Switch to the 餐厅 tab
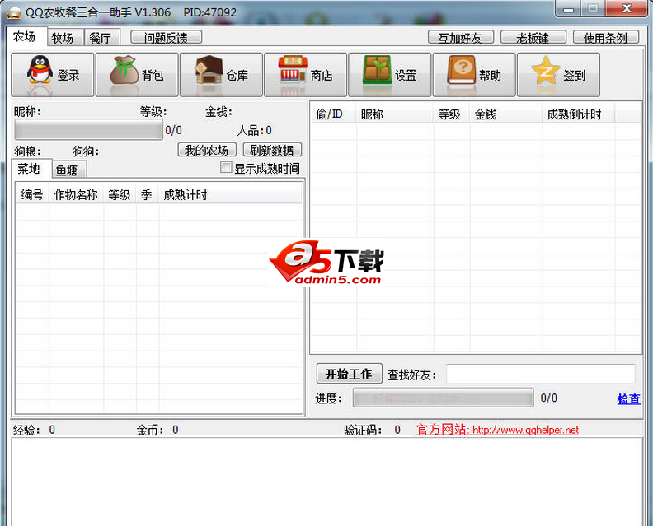 tap(101, 38)
